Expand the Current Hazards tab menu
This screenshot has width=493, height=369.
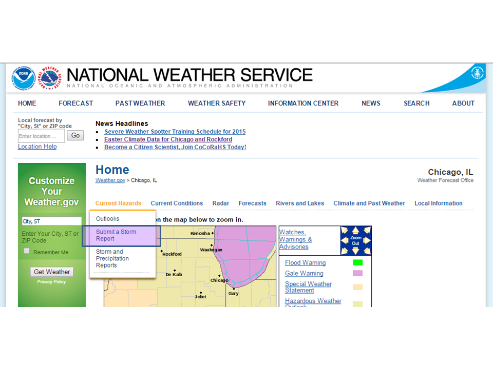tap(118, 203)
